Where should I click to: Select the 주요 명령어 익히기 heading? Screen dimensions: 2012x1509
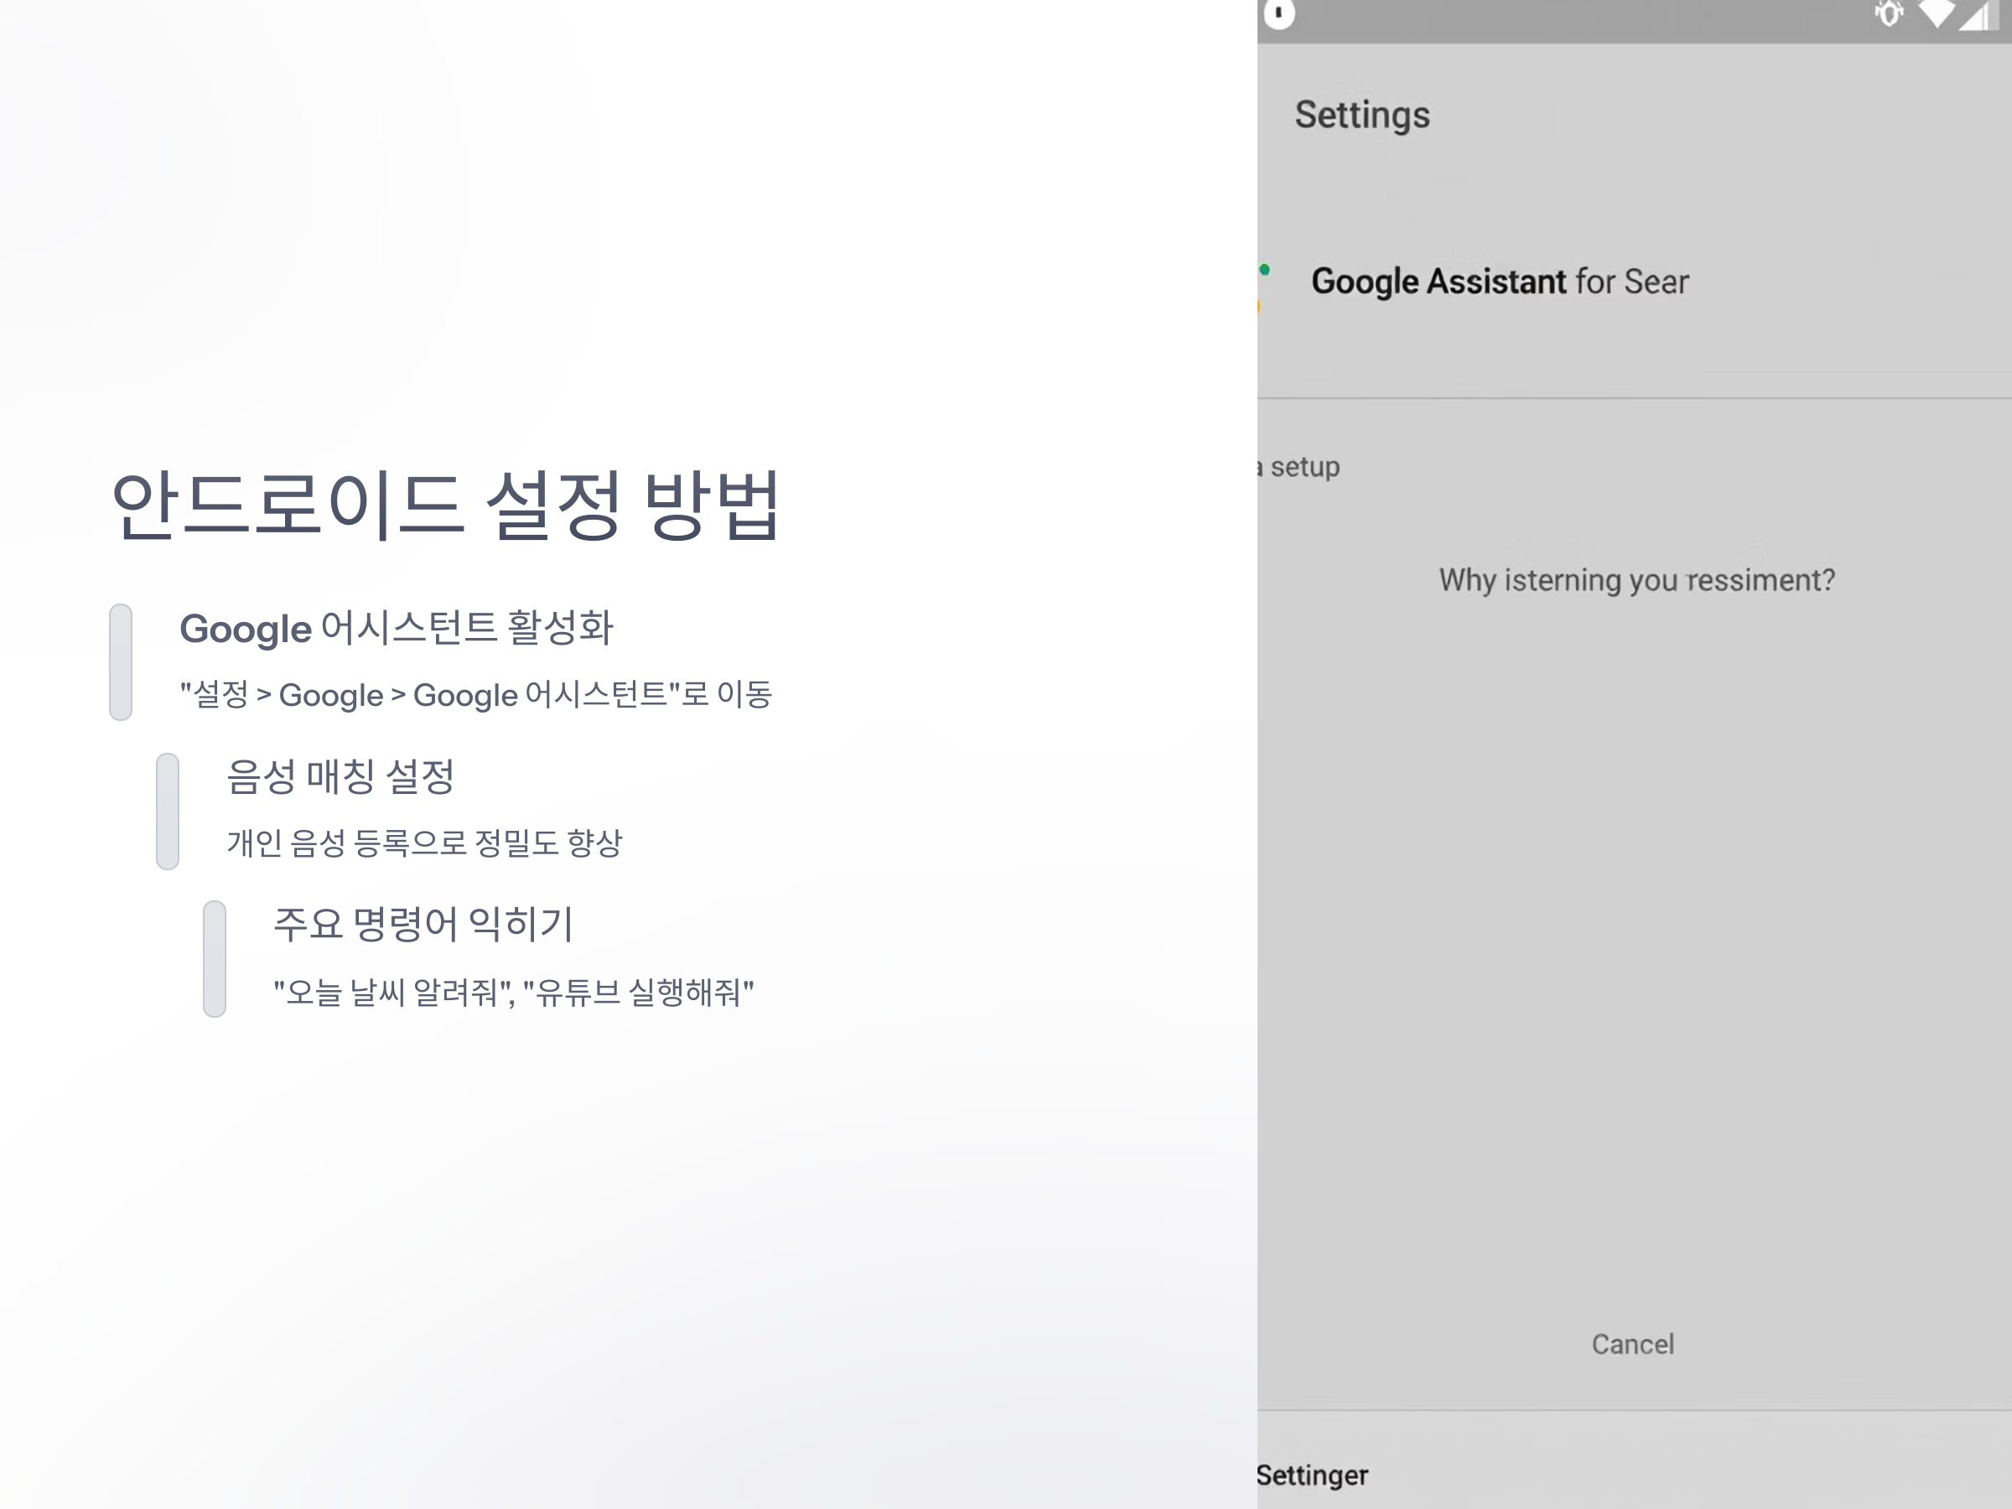pyautogui.click(x=423, y=924)
